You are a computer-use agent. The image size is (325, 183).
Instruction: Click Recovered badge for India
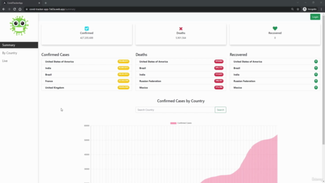[316, 75]
